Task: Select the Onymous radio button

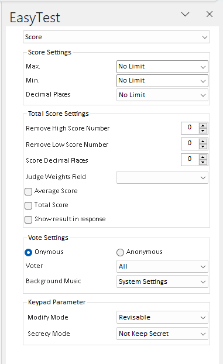Action: coord(28,252)
